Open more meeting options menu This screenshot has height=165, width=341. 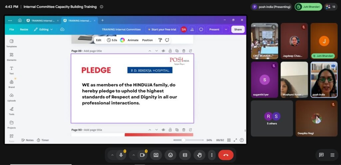(211, 155)
